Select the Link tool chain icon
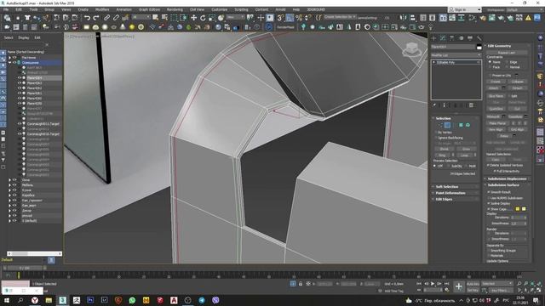Image resolution: width=545 pixels, height=306 pixels. (106, 17)
